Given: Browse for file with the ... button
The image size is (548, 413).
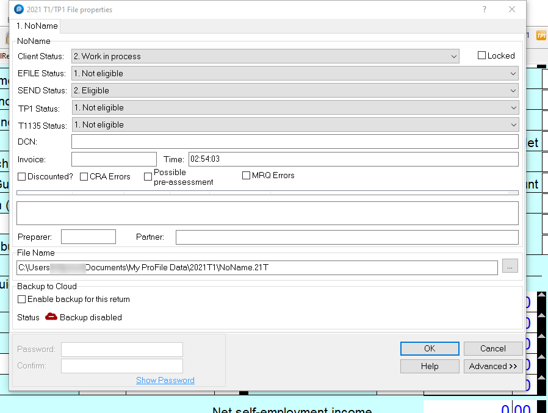Looking at the screenshot, I should pos(510,266).
